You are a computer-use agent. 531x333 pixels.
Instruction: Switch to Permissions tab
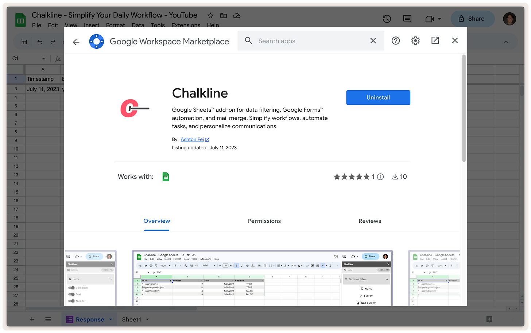pyautogui.click(x=264, y=221)
